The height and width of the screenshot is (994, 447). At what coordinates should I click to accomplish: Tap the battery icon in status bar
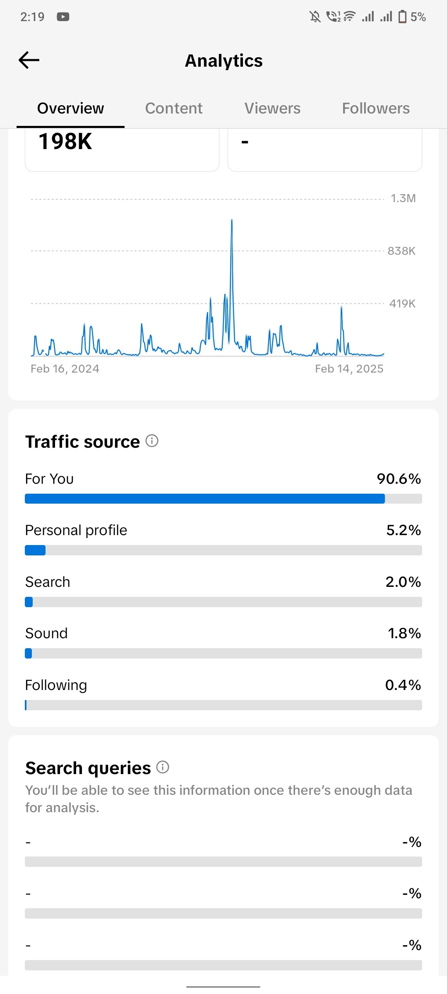tap(402, 17)
